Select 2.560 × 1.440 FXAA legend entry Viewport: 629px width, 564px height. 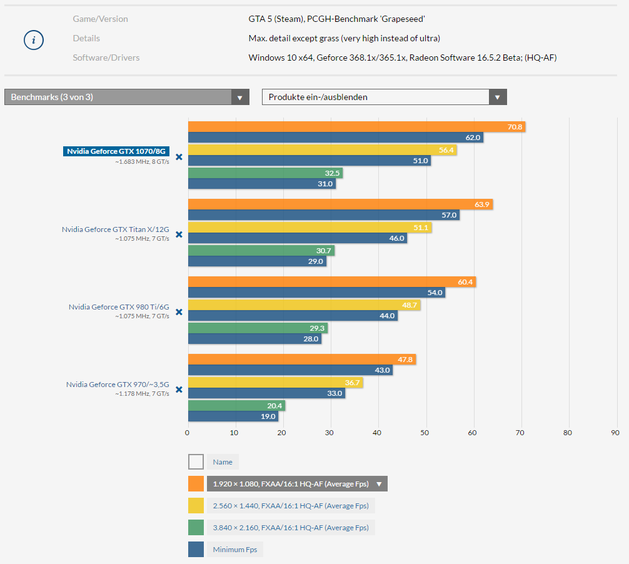291,505
